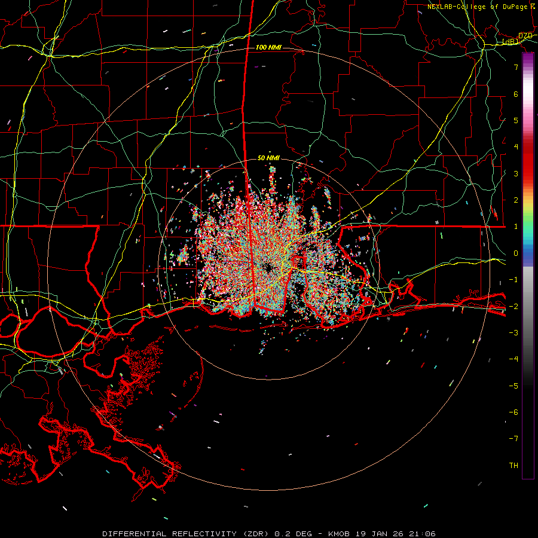Click the TH threshold label on scale
The width and height of the screenshot is (538, 538).
click(x=513, y=465)
